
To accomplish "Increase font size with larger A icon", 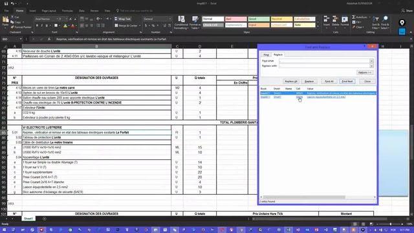I will pyautogui.click(x=71, y=19).
